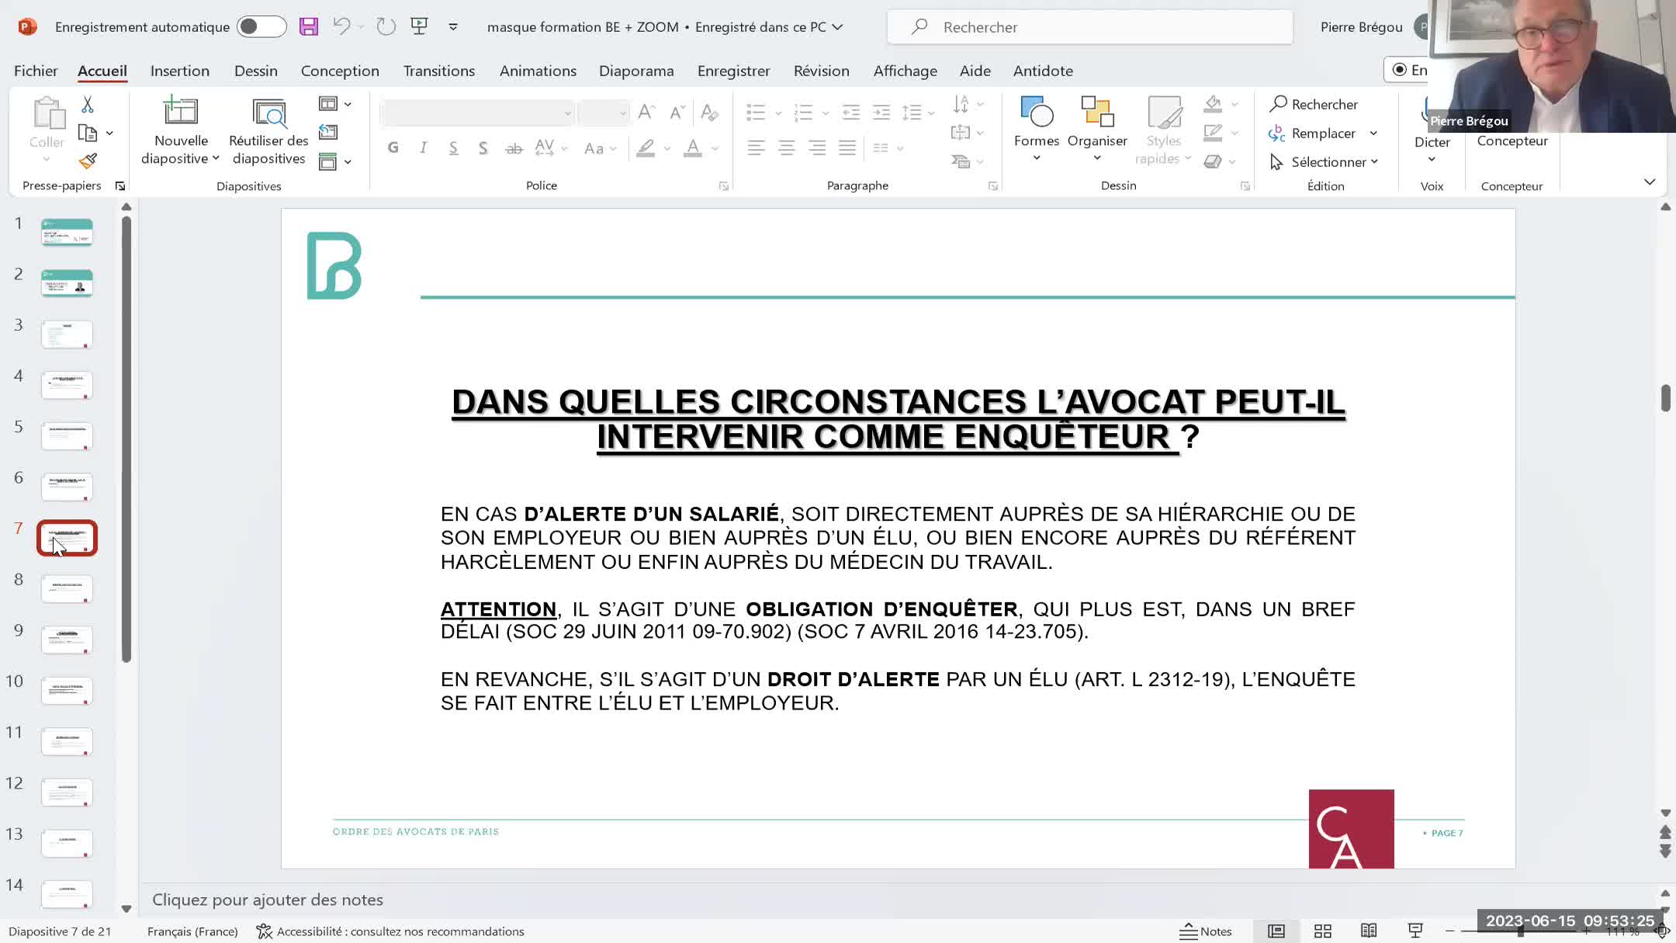Open Customize Quick Access Toolbar dropdown
This screenshot has height=943, width=1676.
453,27
